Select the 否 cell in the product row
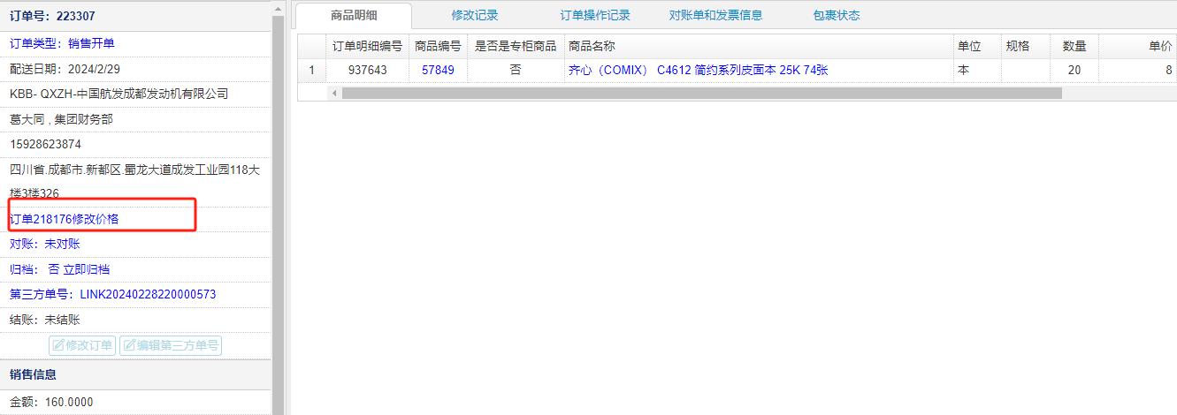 pos(516,70)
